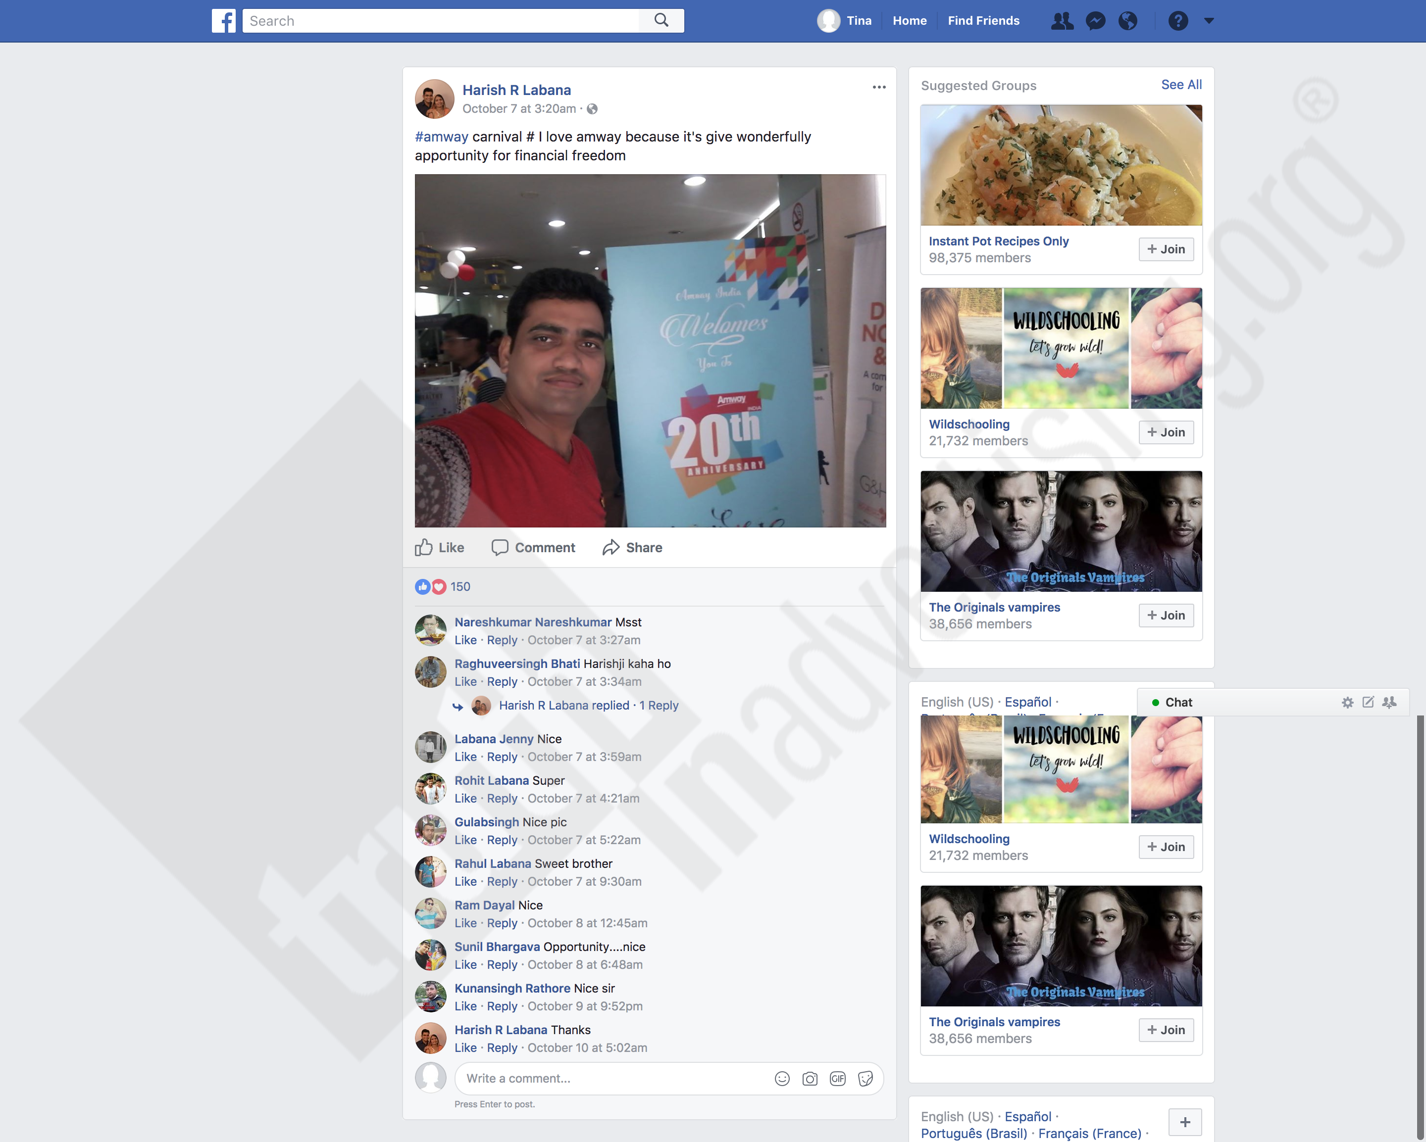Open Instant Pot Recipes food cover image
This screenshot has height=1142, width=1426.
point(1061,165)
